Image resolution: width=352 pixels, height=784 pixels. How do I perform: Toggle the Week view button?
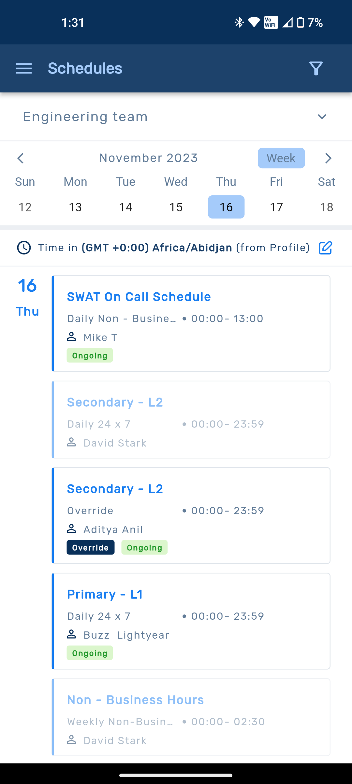(281, 158)
